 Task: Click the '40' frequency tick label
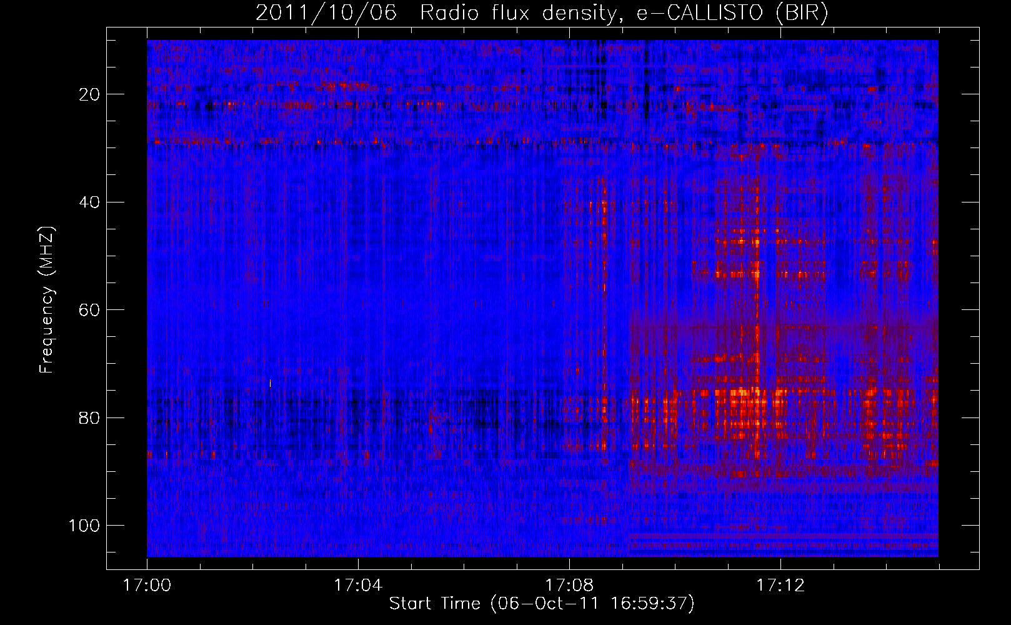[89, 202]
